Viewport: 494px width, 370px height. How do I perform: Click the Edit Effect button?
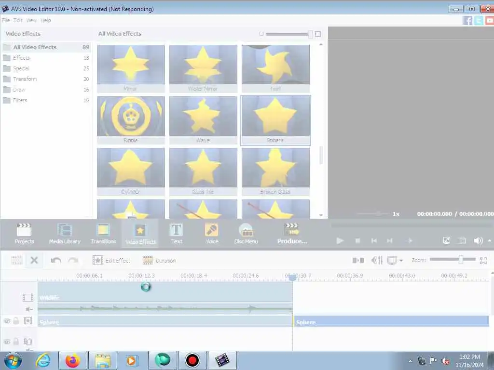point(111,261)
